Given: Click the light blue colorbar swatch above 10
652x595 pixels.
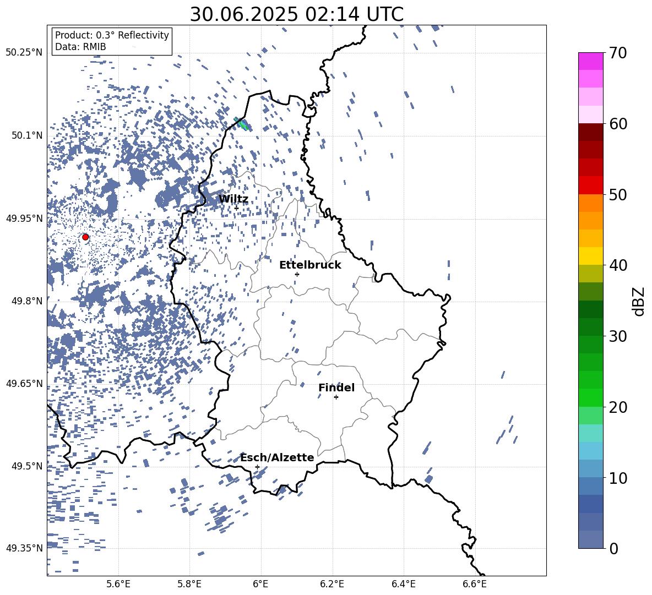Looking at the screenshot, I should pyautogui.click(x=590, y=451).
